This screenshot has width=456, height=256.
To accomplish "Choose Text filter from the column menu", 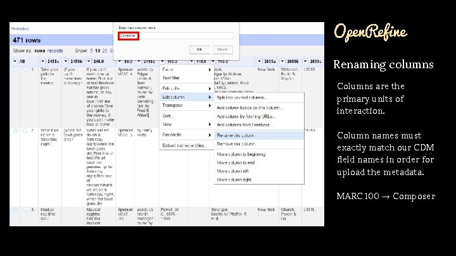I will pyautogui.click(x=186, y=78).
